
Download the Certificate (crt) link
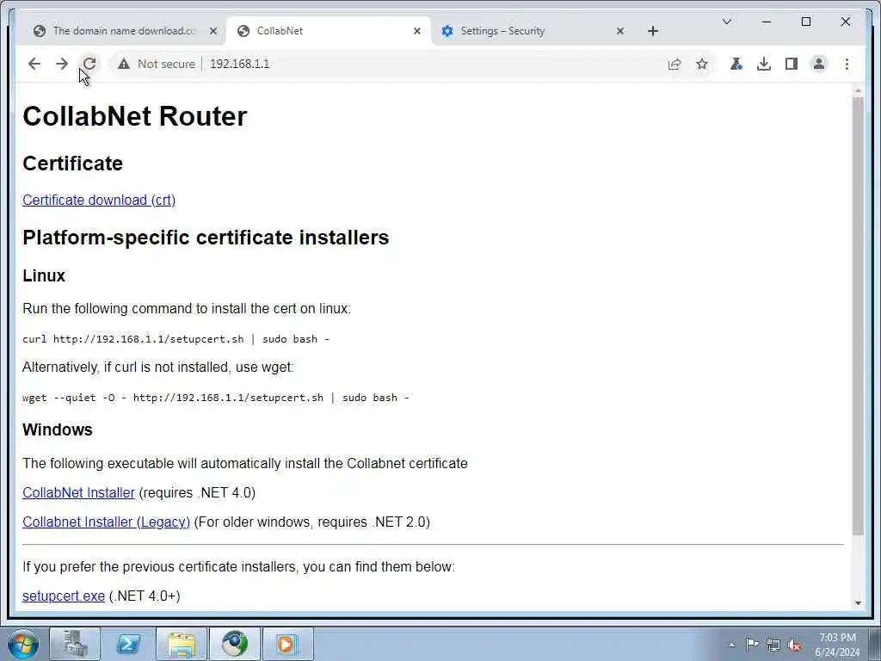pyautogui.click(x=99, y=200)
